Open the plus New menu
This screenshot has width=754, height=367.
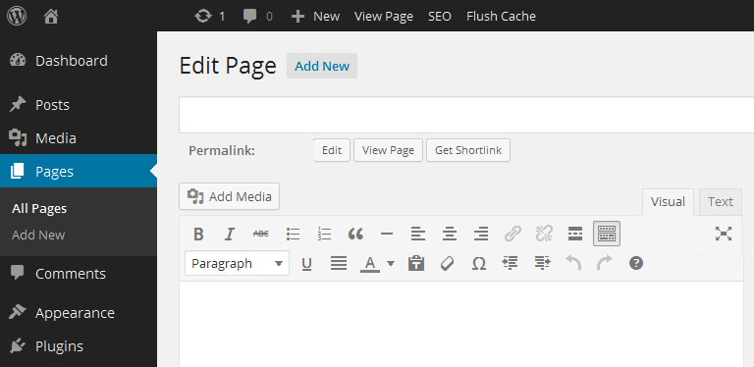[x=315, y=17]
